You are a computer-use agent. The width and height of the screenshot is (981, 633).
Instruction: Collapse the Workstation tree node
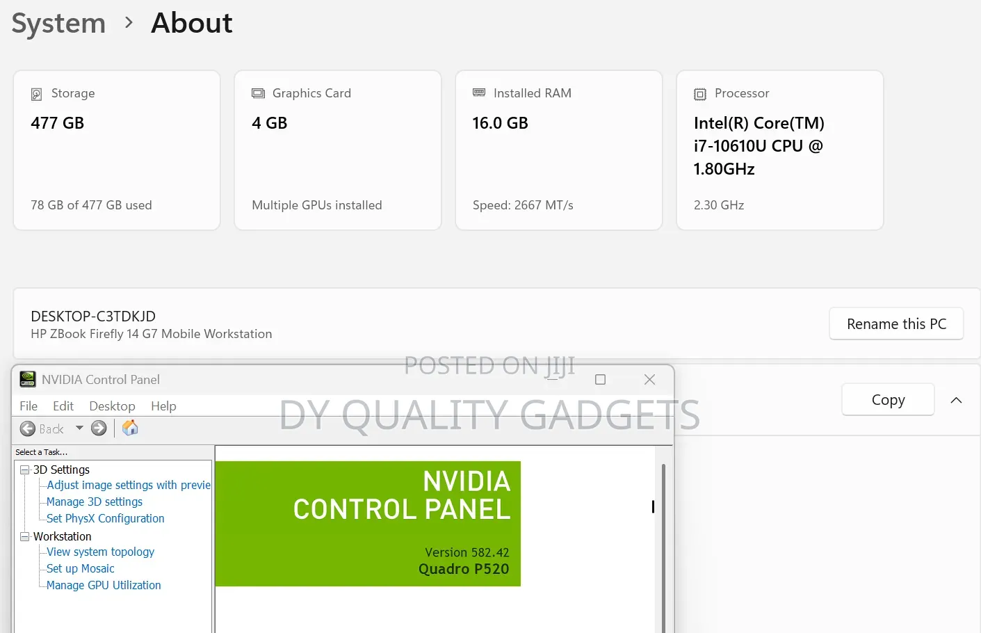(25, 537)
